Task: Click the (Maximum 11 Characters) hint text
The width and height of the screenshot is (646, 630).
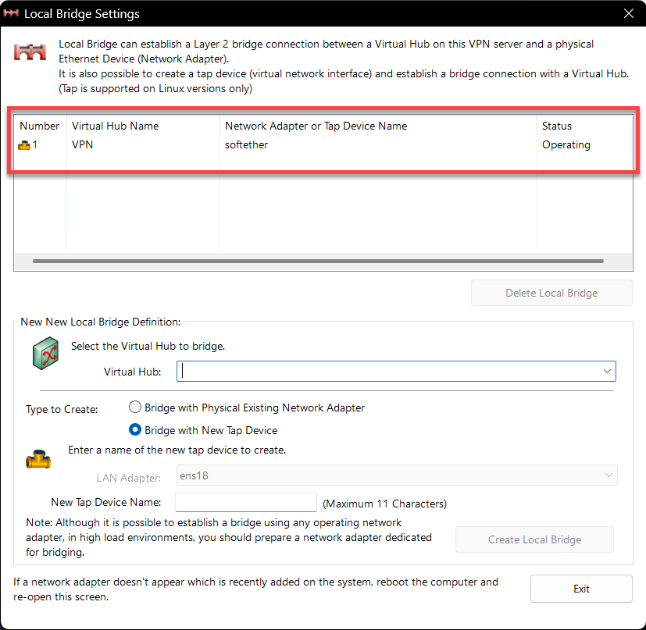Action: click(x=384, y=504)
